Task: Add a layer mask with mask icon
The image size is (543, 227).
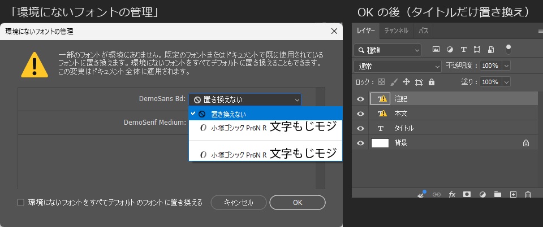Action: [x=467, y=194]
